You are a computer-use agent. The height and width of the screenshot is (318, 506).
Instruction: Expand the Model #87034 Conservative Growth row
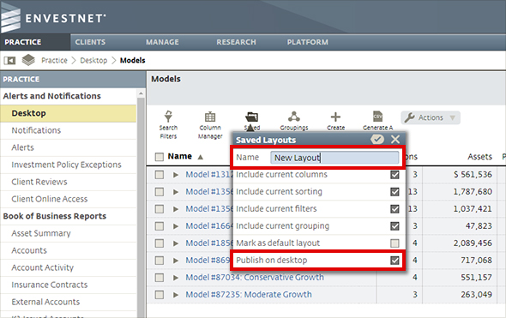coord(176,278)
